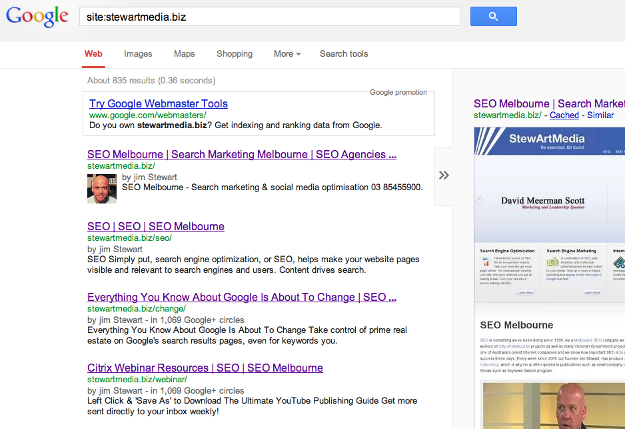Open Search tools options
The width and height of the screenshot is (625, 429).
344,54
